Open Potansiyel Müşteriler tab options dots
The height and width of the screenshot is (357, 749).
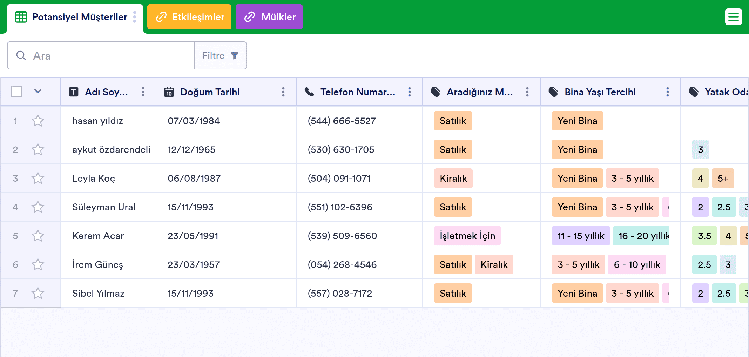pos(135,17)
